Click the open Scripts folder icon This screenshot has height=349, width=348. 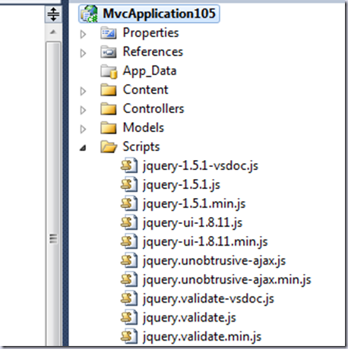click(109, 146)
